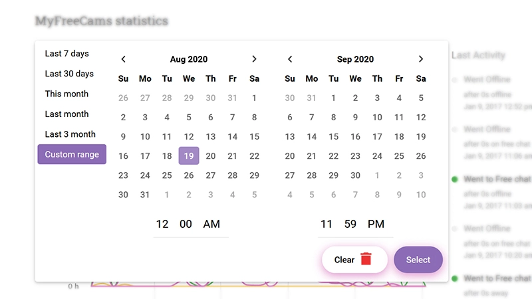Screen dimensions: 532x299
Task: Pick greyed October 10 in September grid
Action: 421,195
